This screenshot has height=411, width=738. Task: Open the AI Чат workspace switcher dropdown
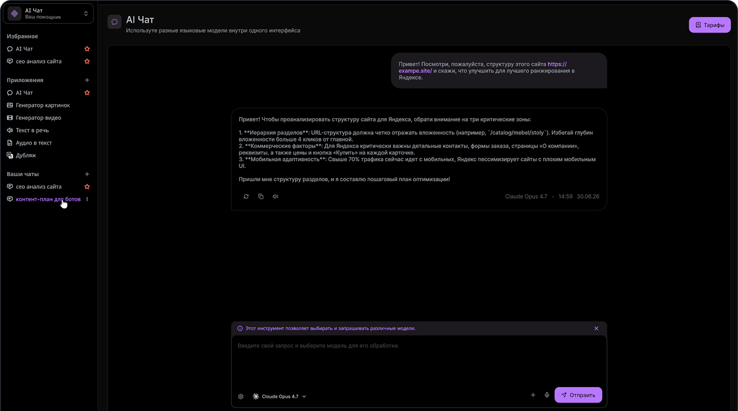point(48,14)
